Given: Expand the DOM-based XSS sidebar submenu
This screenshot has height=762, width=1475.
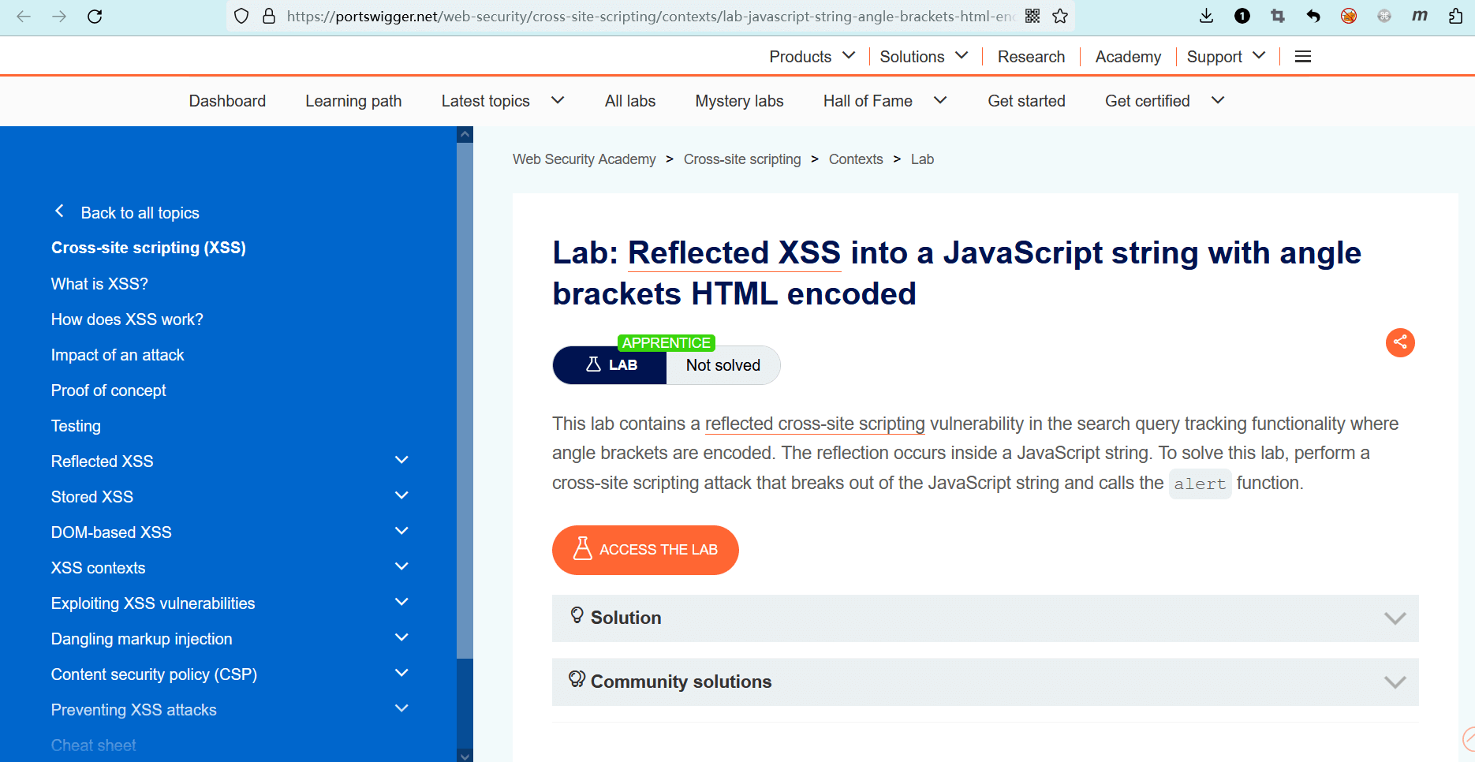Looking at the screenshot, I should (x=401, y=532).
